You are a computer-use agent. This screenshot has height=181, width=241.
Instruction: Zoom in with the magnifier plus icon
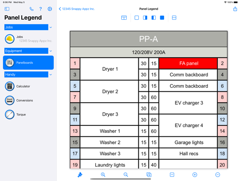pyautogui.click(x=103, y=175)
